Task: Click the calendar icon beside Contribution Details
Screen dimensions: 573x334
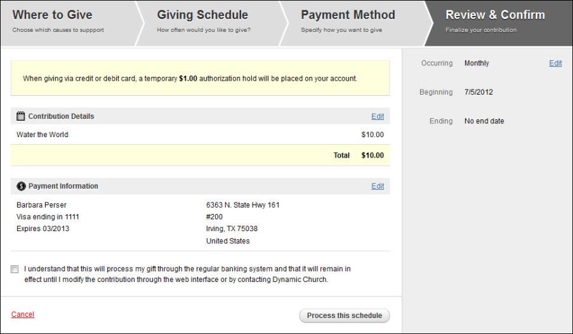Action: 21,116
